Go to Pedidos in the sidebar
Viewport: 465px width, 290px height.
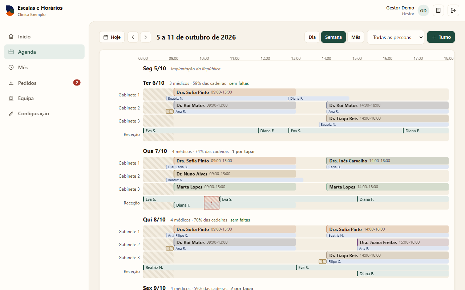44,83
